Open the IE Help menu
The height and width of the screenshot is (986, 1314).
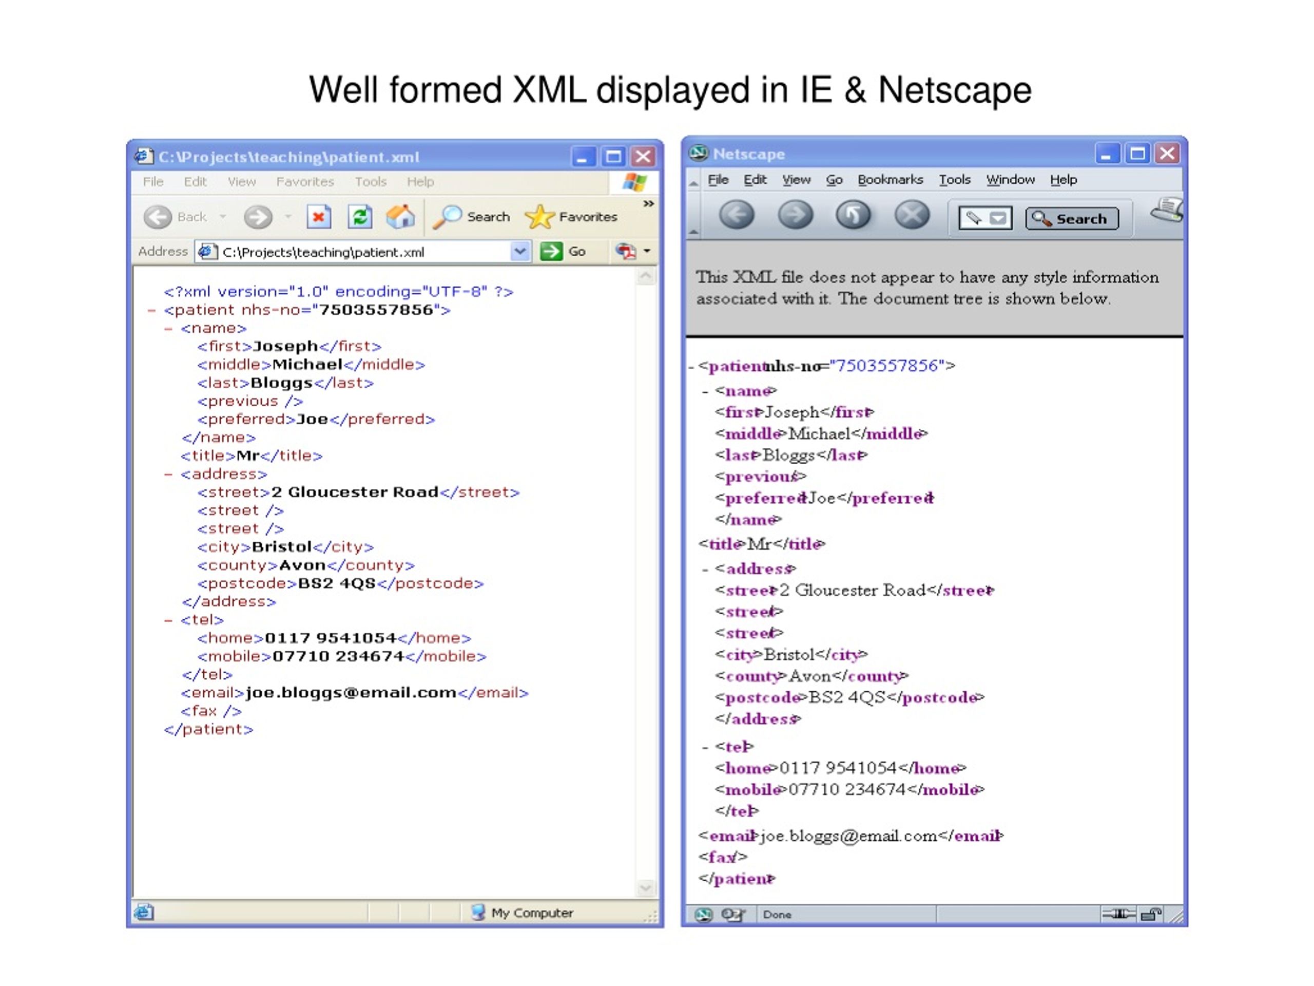click(420, 182)
